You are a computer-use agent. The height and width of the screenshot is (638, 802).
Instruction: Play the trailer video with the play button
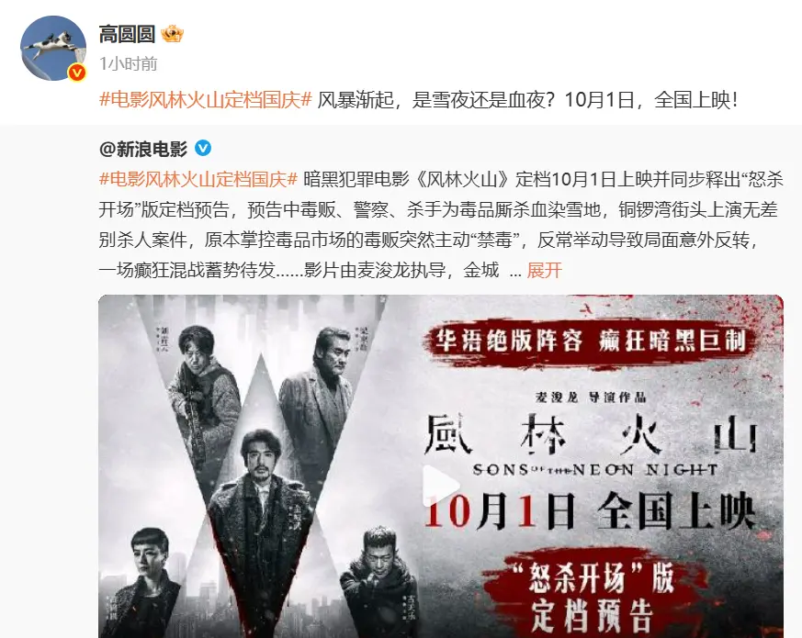coord(441,486)
